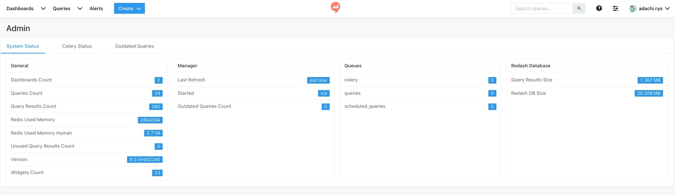Click the Last Refresh just now badge
This screenshot has width=675, height=195.
click(318, 80)
